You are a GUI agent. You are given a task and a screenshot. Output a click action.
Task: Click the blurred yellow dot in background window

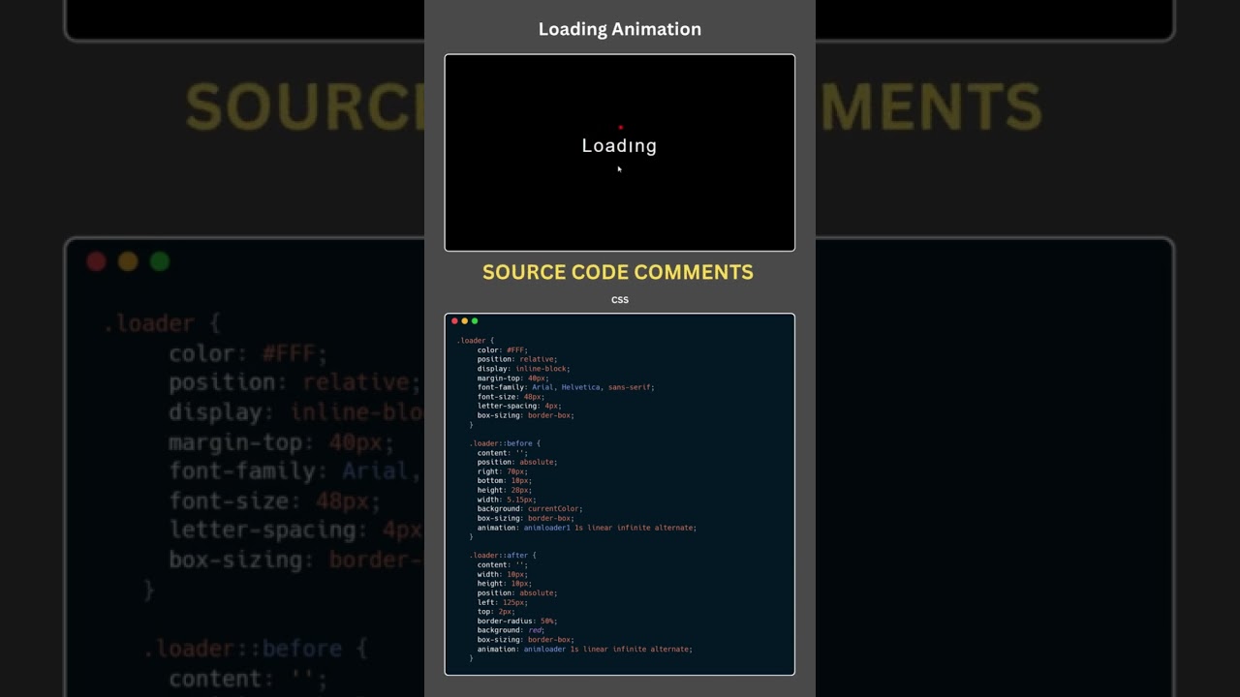128,261
